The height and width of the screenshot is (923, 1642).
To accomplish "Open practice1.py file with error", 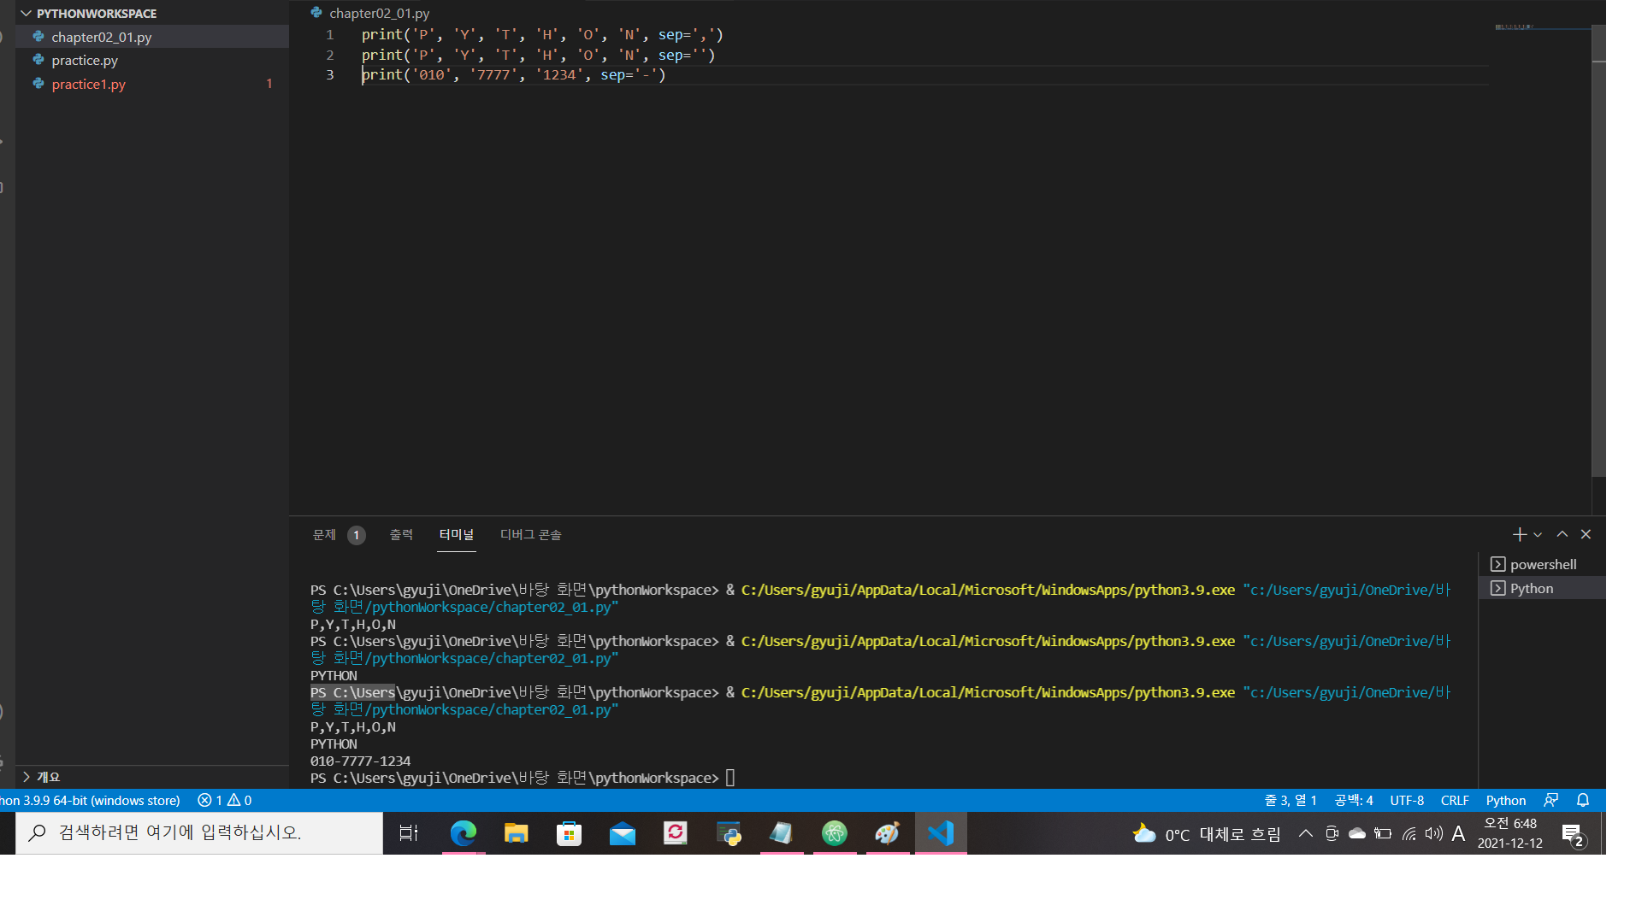I will (x=152, y=84).
